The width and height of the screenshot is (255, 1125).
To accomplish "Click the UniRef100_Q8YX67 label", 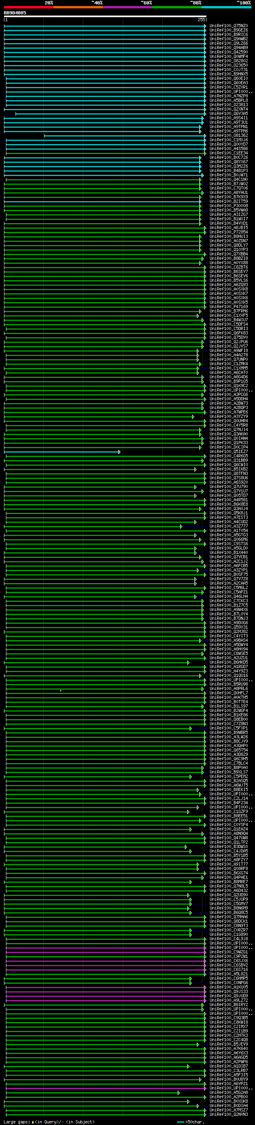I will tap(228, 162).
